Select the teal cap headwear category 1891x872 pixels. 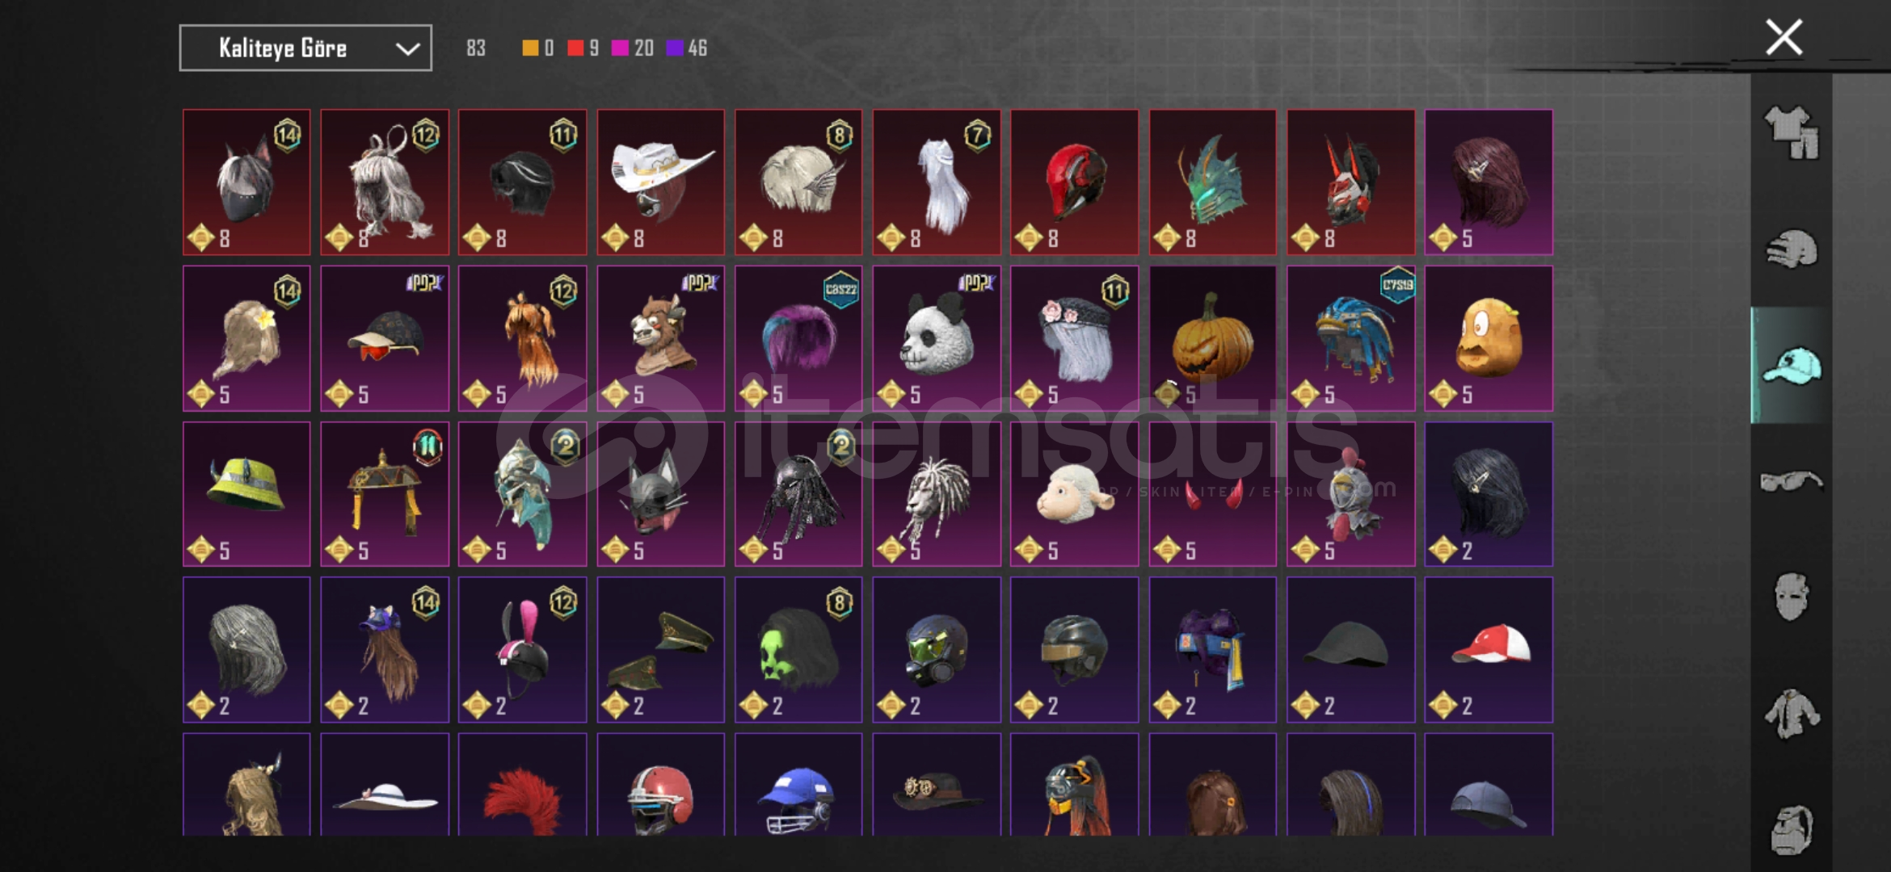click(1792, 366)
